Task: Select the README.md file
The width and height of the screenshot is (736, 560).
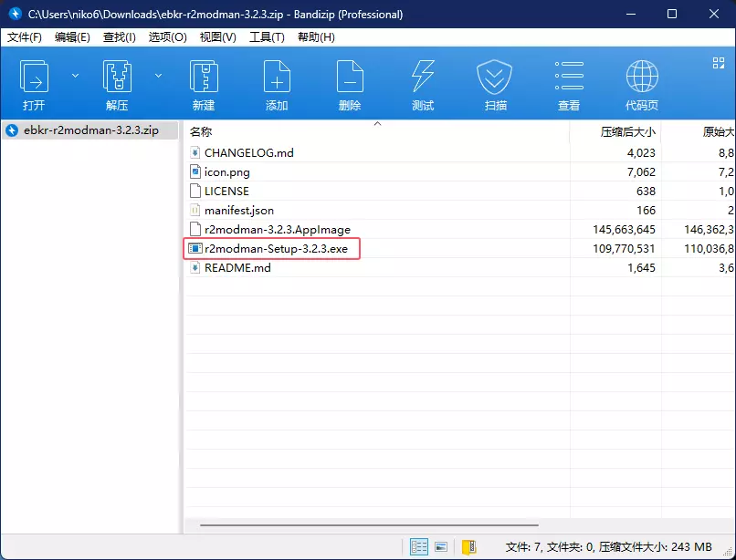Action: click(237, 268)
